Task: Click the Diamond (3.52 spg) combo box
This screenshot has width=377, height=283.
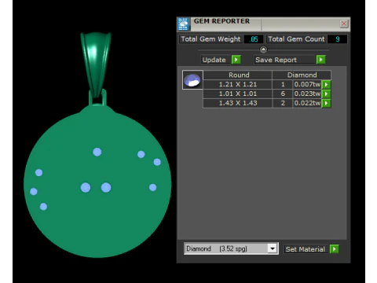Action: click(231, 248)
